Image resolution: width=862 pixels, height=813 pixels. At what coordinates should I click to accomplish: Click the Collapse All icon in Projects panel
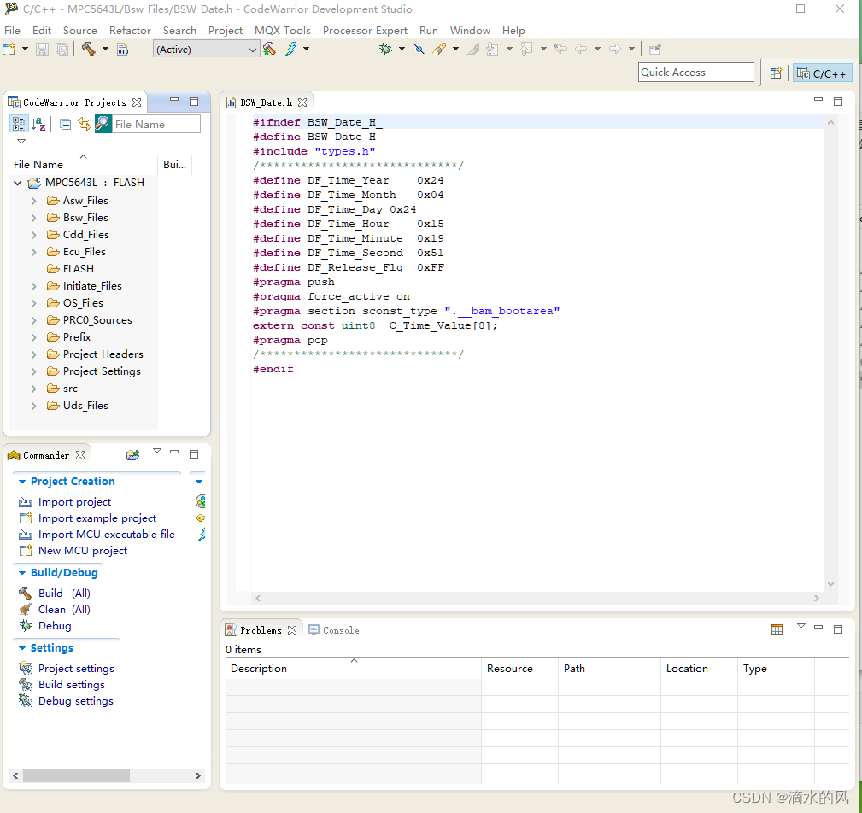(66, 125)
